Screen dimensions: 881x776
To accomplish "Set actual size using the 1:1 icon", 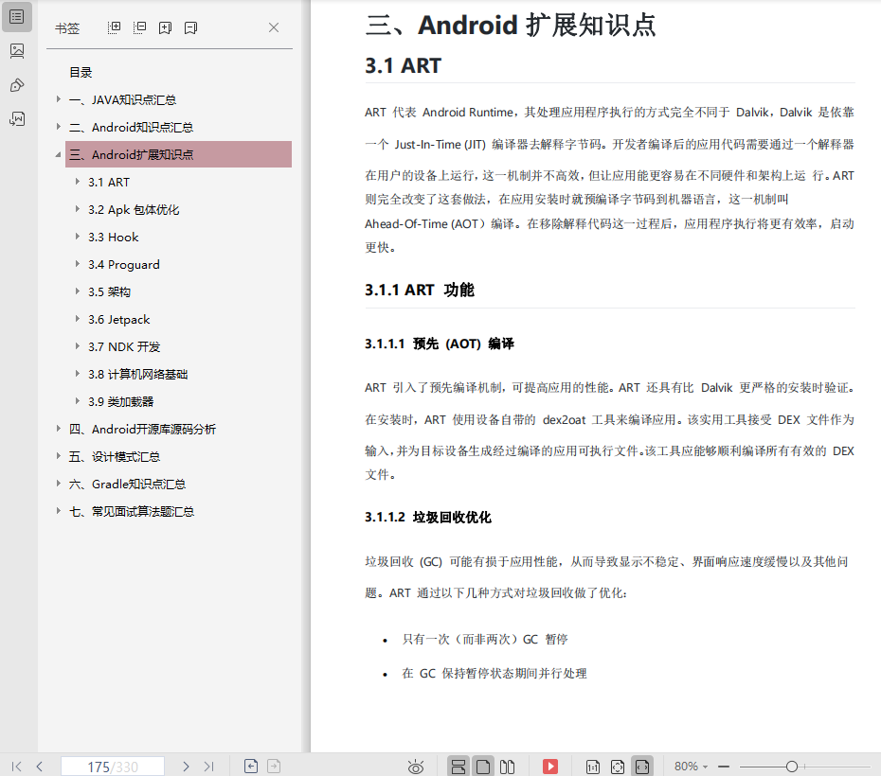I will (x=591, y=767).
